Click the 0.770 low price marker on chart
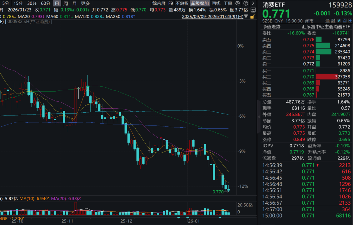 click(218, 192)
